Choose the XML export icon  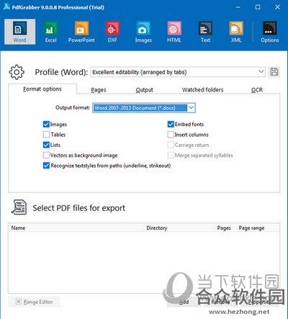pyautogui.click(x=236, y=32)
